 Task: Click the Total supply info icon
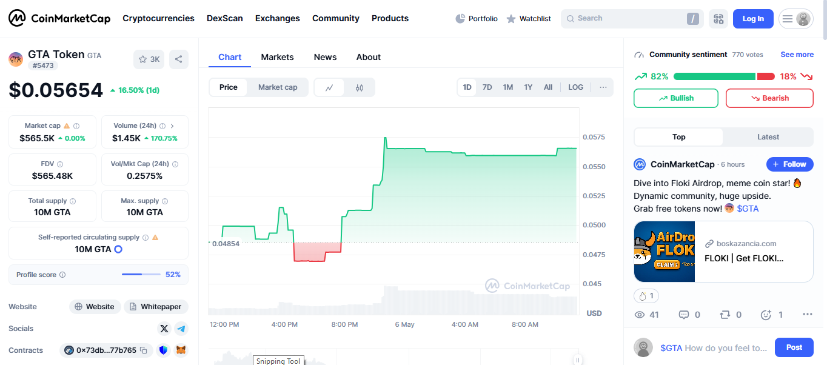(x=73, y=201)
